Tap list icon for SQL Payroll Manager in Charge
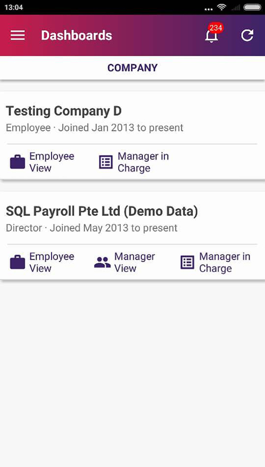Screen dimensions: 265x467 [188, 262]
